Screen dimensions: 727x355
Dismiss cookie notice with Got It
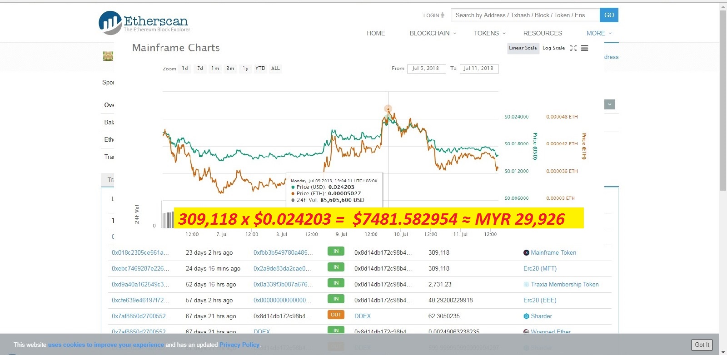click(x=702, y=345)
